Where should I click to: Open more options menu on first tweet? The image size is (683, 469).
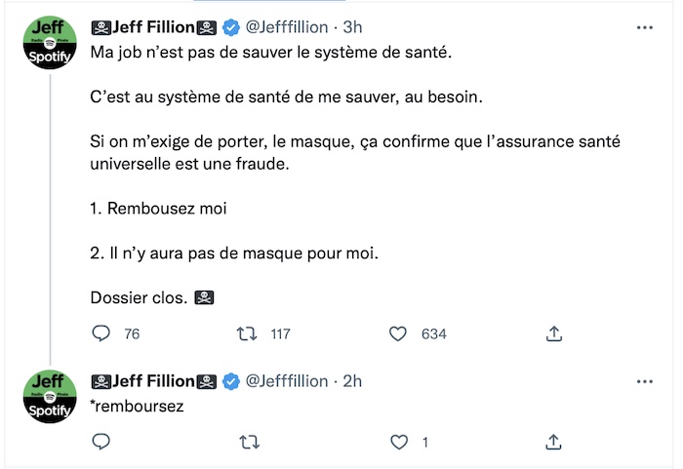(645, 27)
